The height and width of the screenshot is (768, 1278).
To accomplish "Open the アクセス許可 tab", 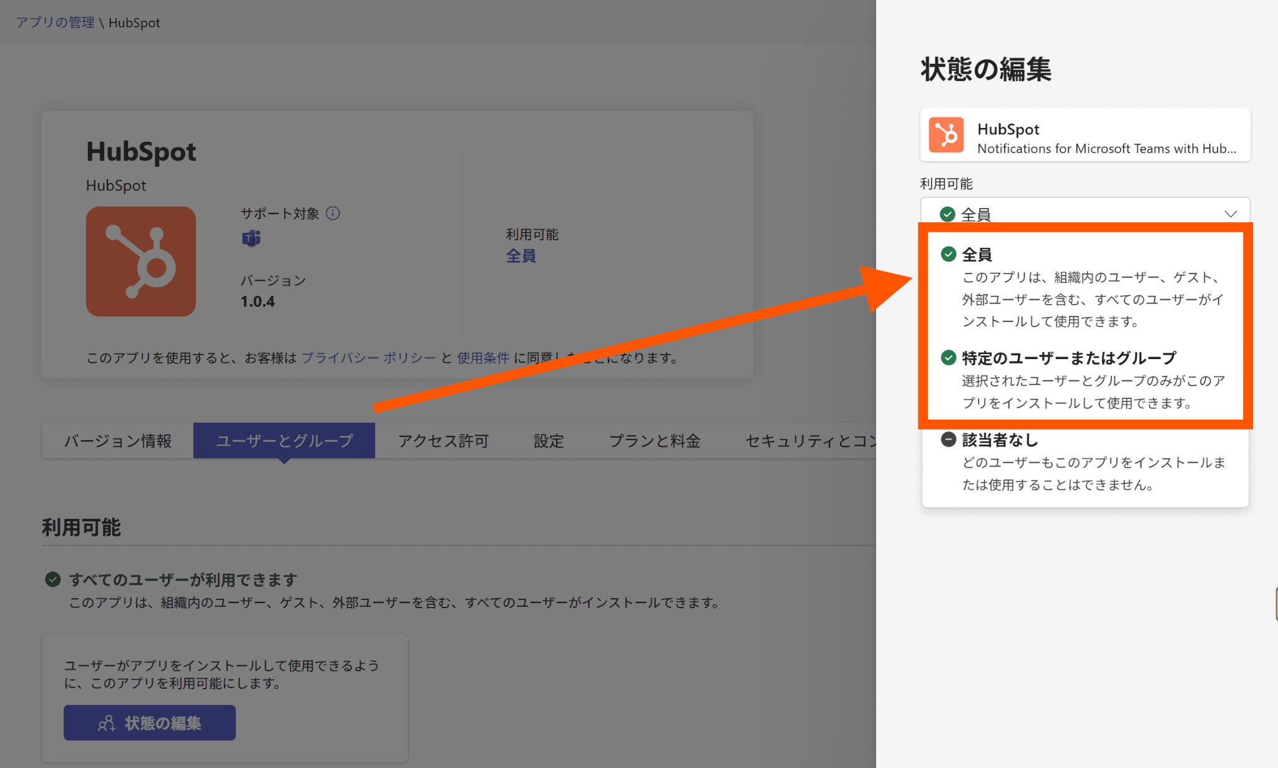I will pos(443,441).
